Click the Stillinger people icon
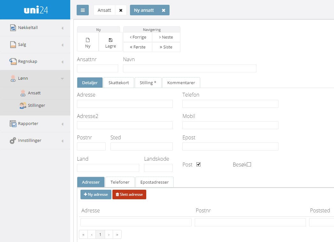Screen dimensions: 334x242 (x=23, y=106)
